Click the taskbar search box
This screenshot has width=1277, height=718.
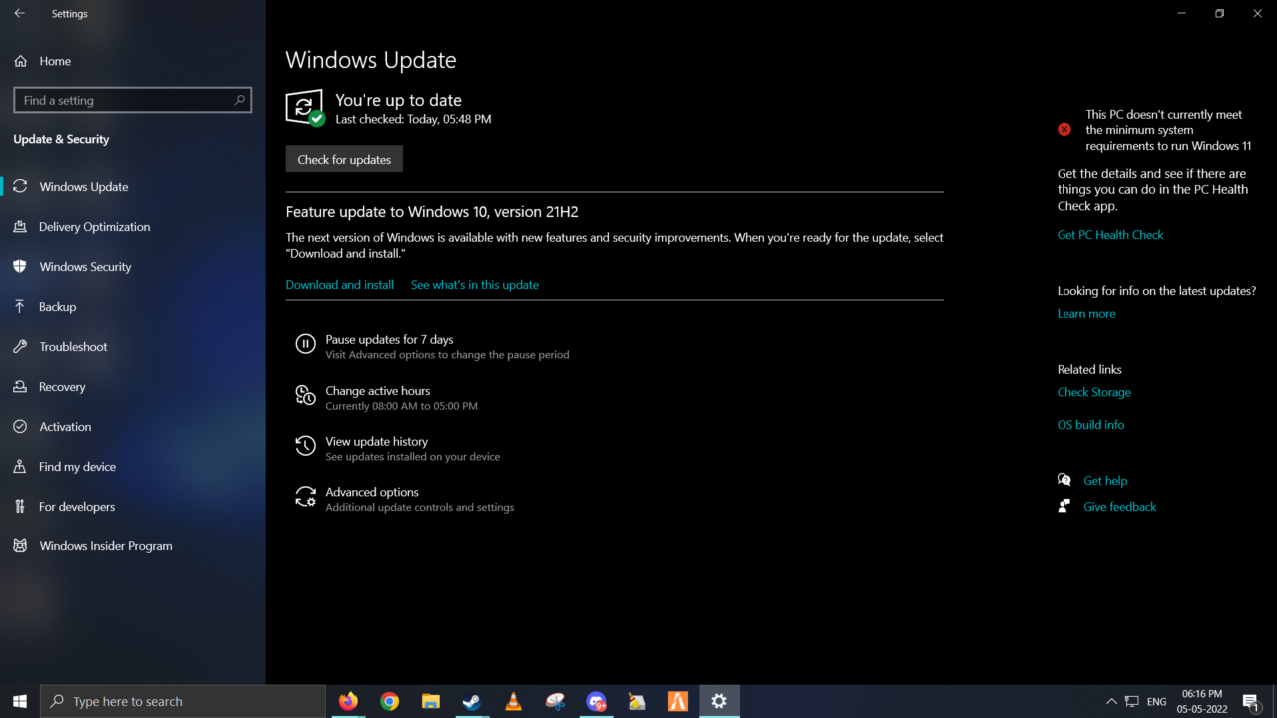183,701
